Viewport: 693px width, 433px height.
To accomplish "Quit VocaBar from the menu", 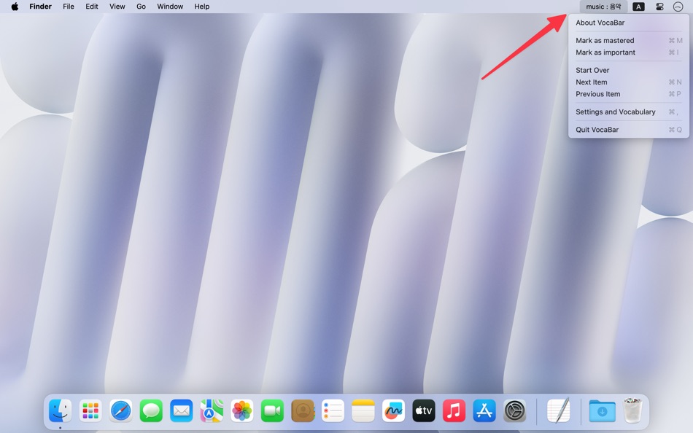I will click(x=629, y=130).
